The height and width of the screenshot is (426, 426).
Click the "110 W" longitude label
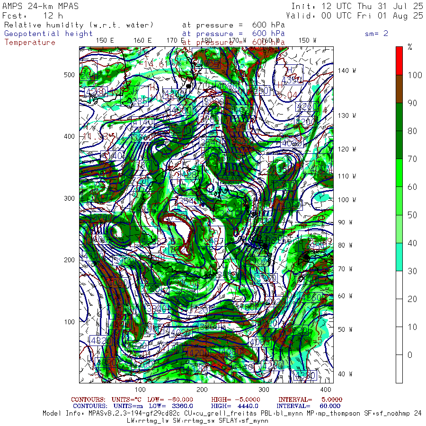click(x=347, y=177)
